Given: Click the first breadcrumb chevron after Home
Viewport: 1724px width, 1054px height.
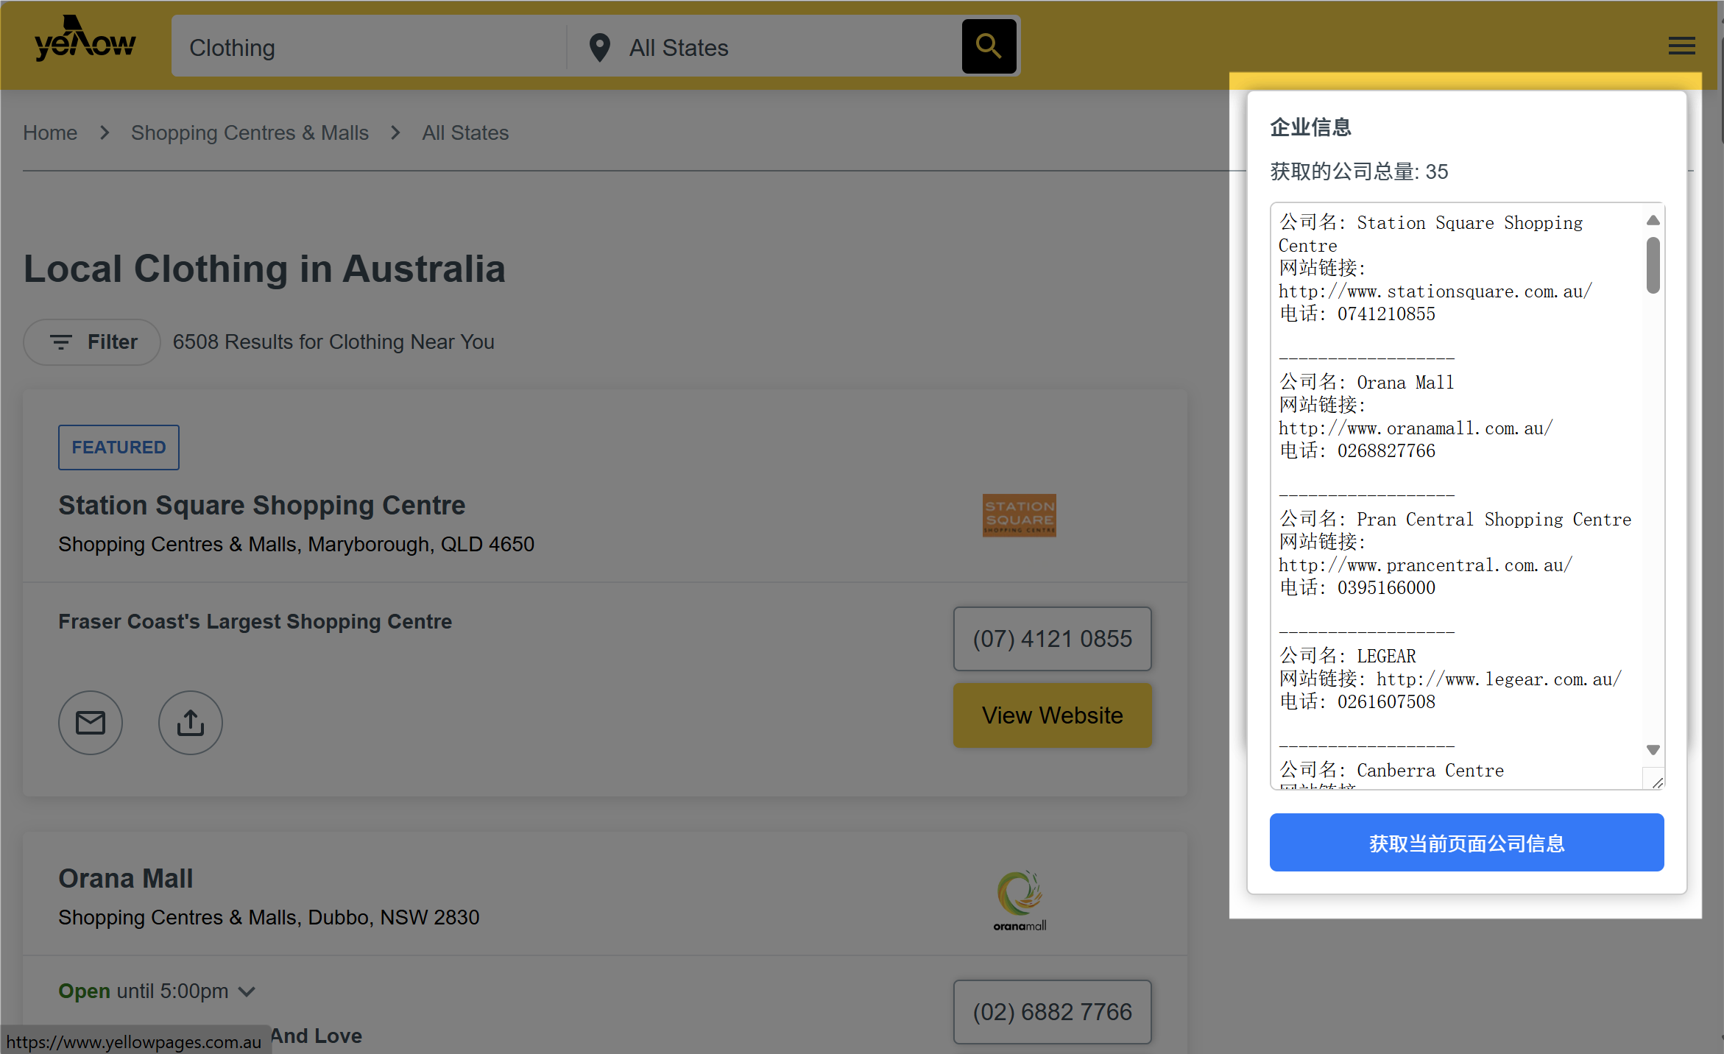Looking at the screenshot, I should tap(105, 132).
